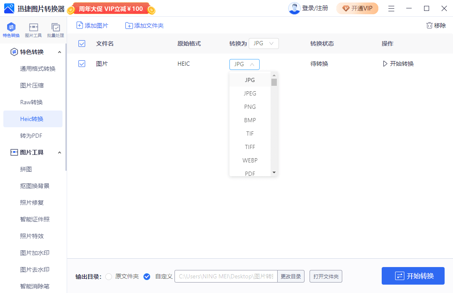Open the header 转换为 JPG dropdown
The width and height of the screenshot is (453, 293).
click(264, 44)
